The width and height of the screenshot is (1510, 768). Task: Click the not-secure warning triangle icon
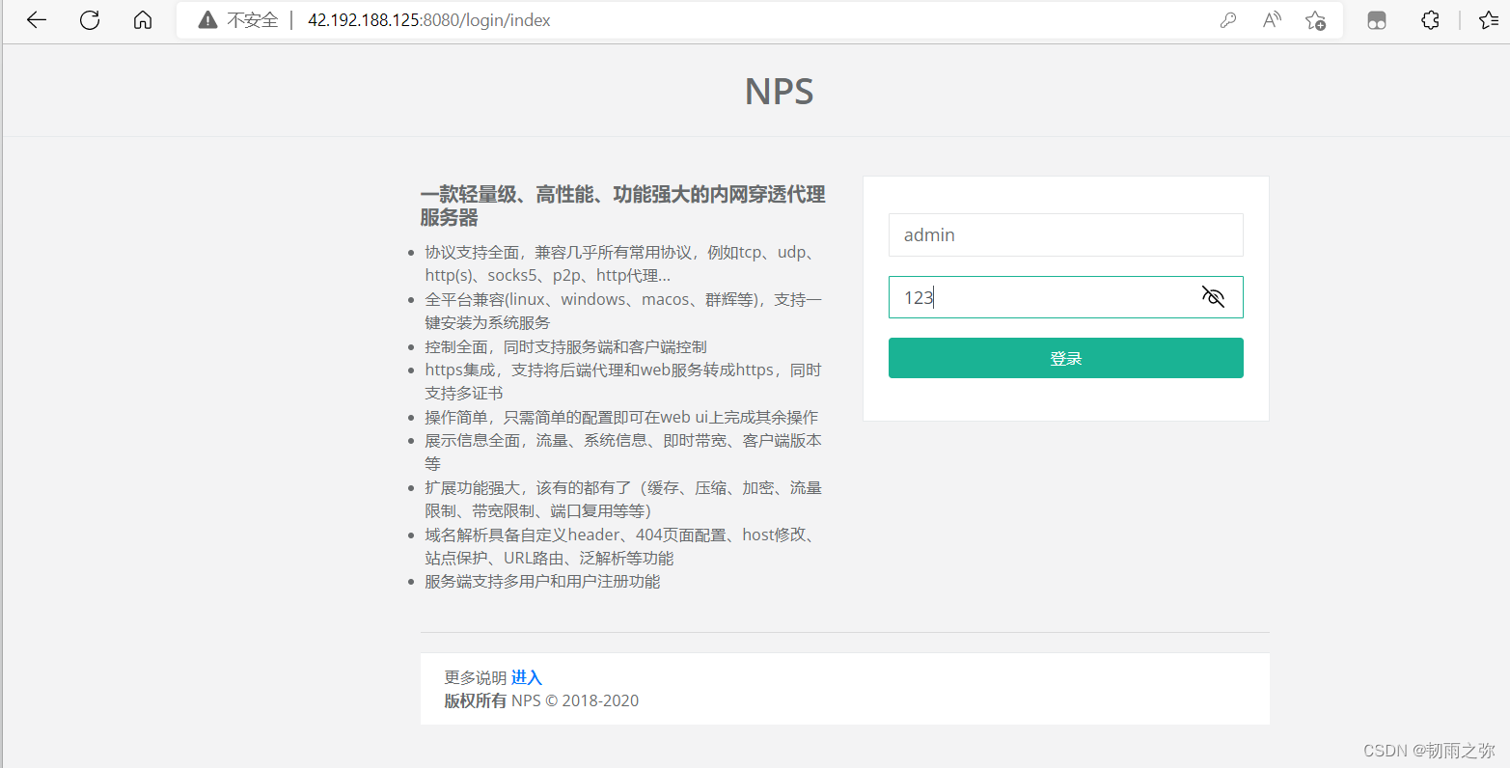coord(207,20)
